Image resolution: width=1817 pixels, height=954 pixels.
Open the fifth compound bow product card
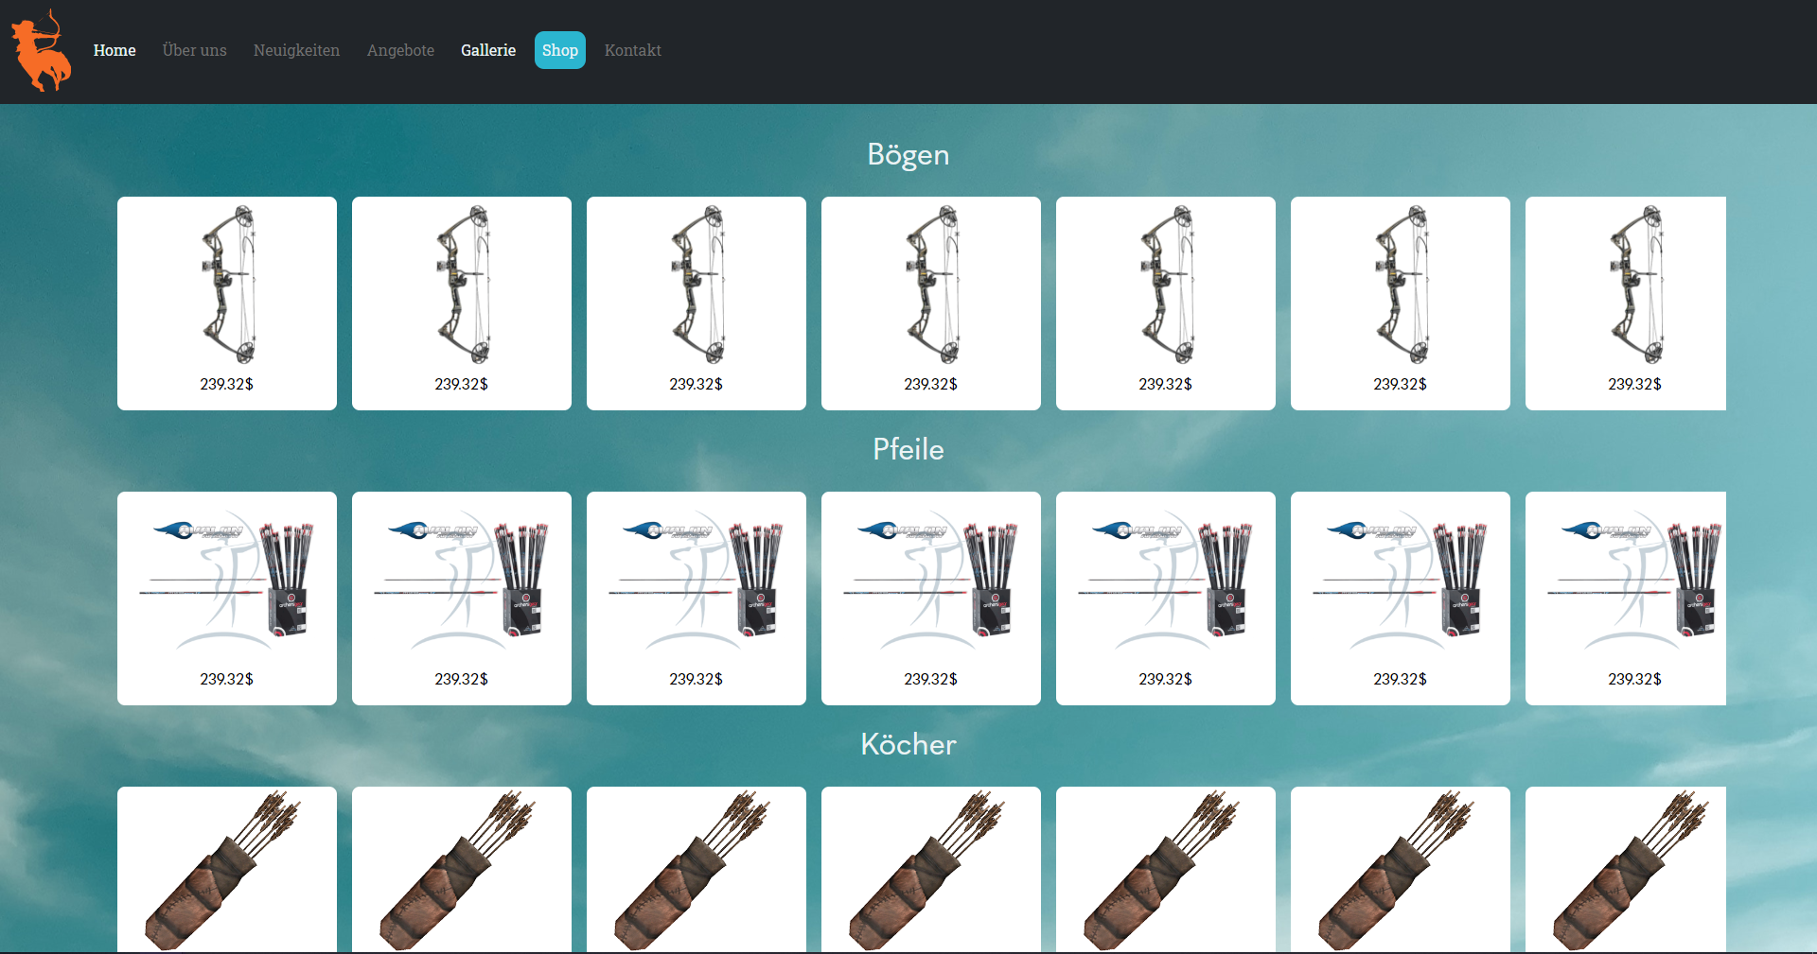coord(1166,304)
